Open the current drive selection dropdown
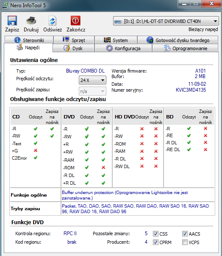222x256 pixels. 166,21
